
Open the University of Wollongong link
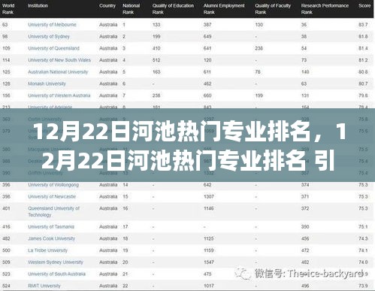coord(53,185)
